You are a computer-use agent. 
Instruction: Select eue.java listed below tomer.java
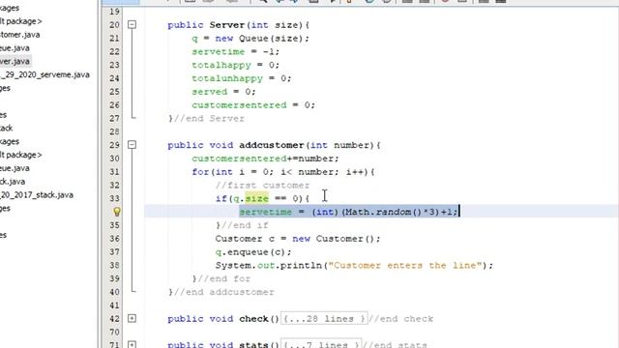click(15, 48)
